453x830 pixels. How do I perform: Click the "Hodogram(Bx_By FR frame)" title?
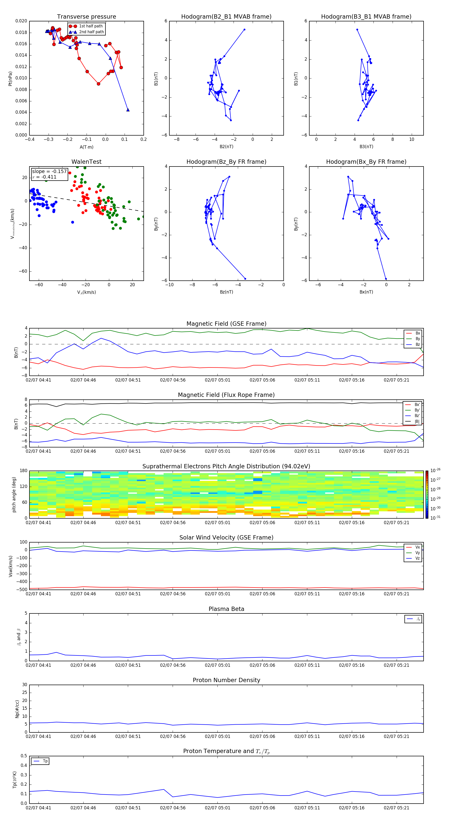(x=366, y=162)
